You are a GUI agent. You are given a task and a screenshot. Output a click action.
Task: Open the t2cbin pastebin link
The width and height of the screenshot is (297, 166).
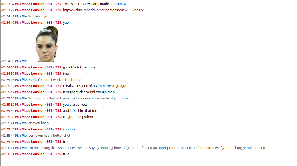tap(103, 10)
